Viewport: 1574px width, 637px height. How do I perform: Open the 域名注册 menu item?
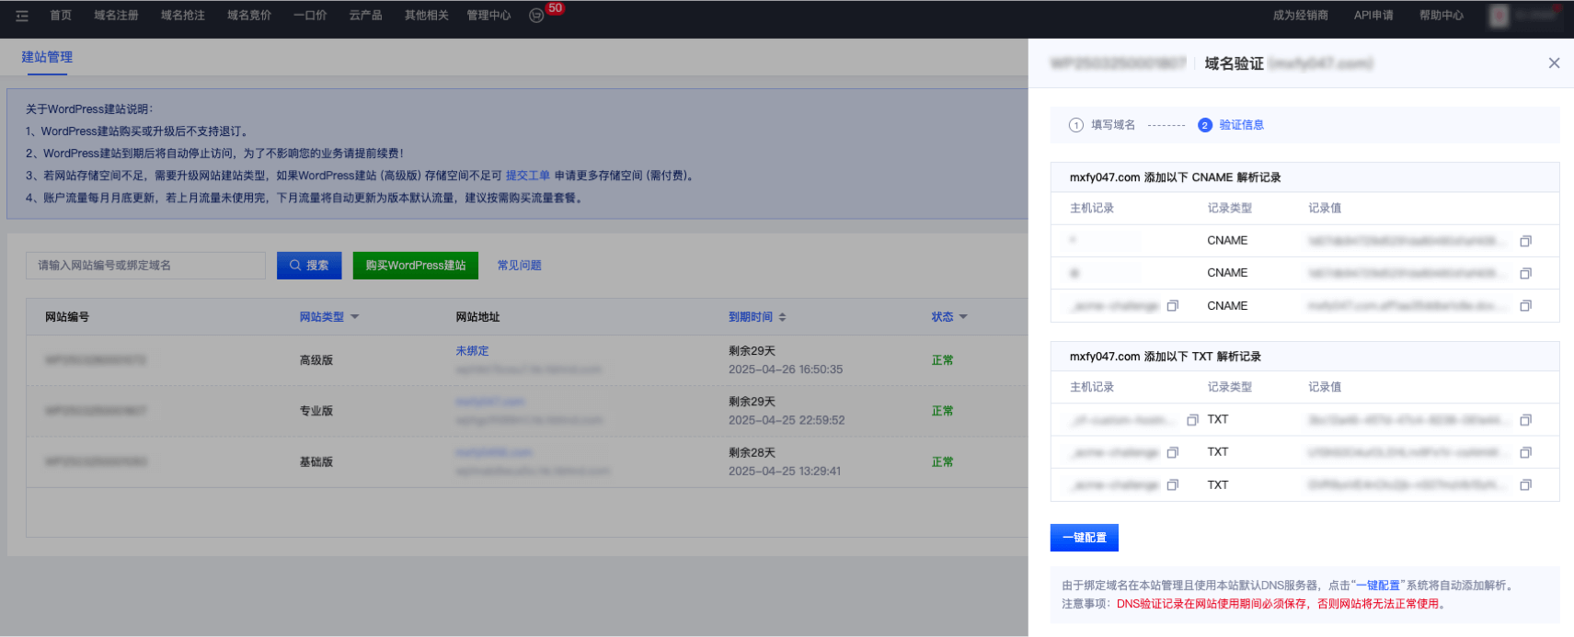(116, 16)
